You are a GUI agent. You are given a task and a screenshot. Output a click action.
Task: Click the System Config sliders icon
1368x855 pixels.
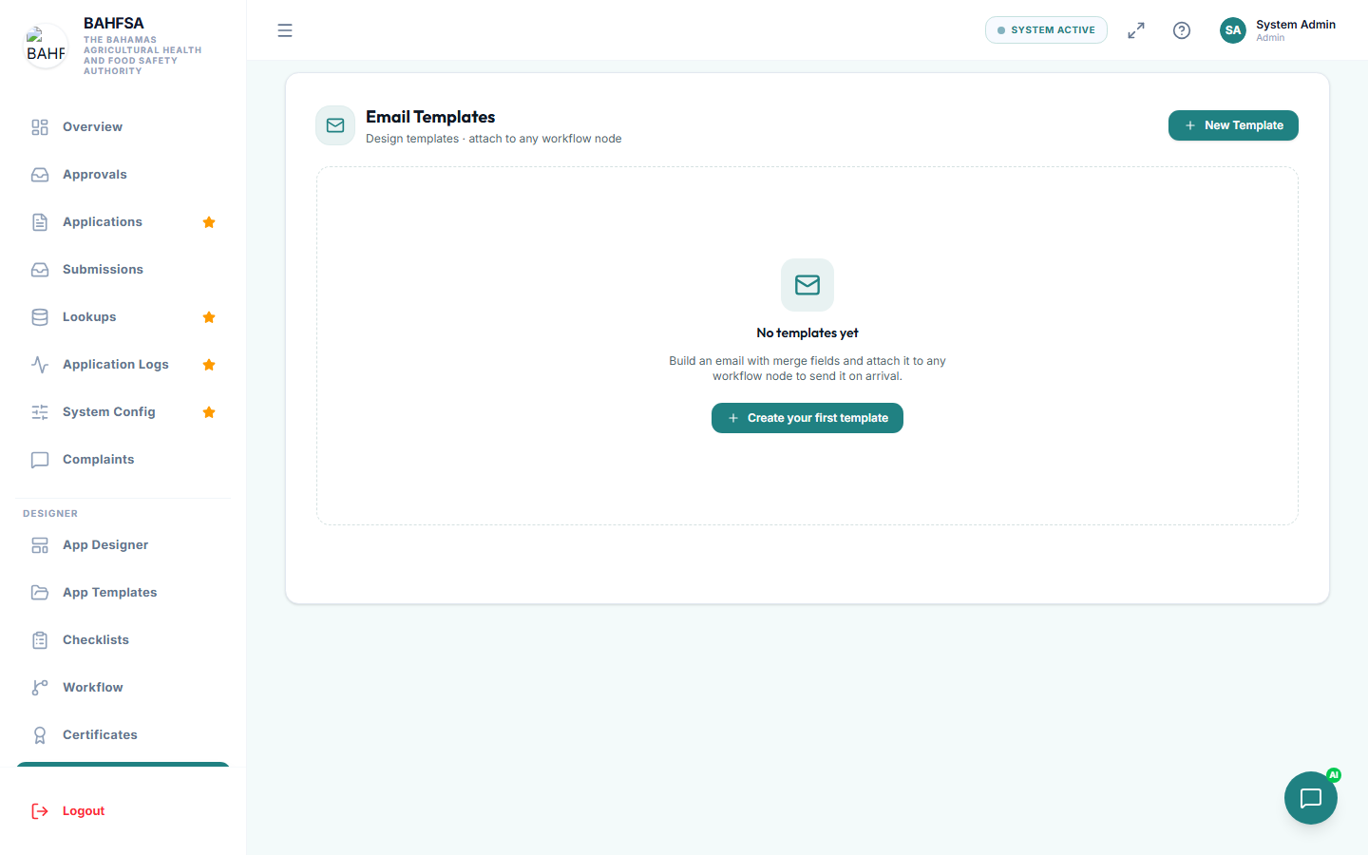(40, 412)
